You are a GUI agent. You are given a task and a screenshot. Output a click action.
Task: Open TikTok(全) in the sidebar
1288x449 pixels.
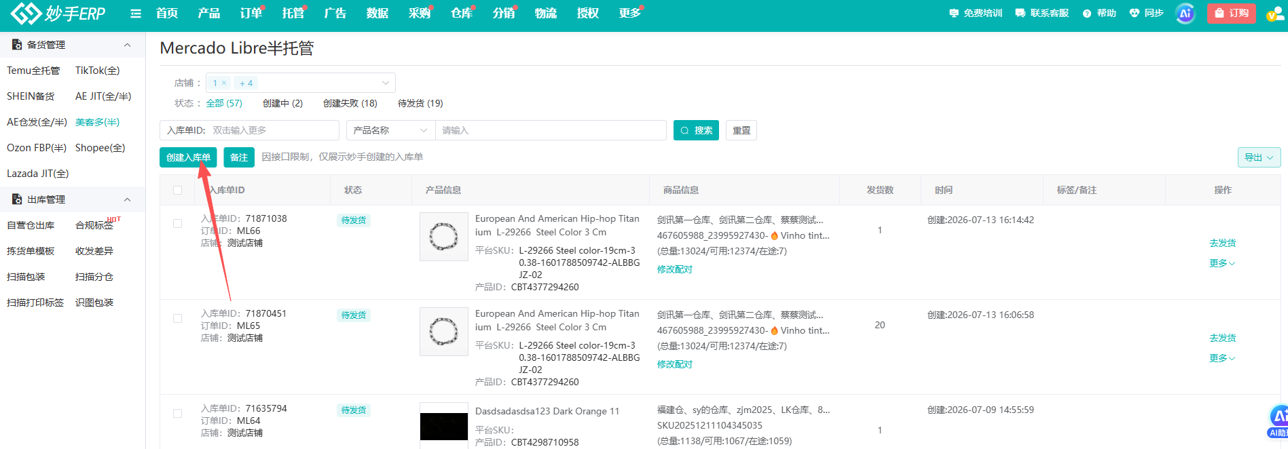pos(98,71)
